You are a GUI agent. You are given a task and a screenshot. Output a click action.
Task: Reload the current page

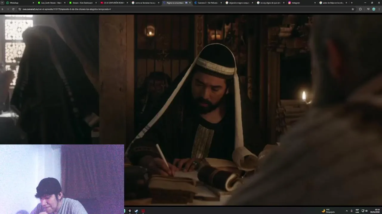13,9
